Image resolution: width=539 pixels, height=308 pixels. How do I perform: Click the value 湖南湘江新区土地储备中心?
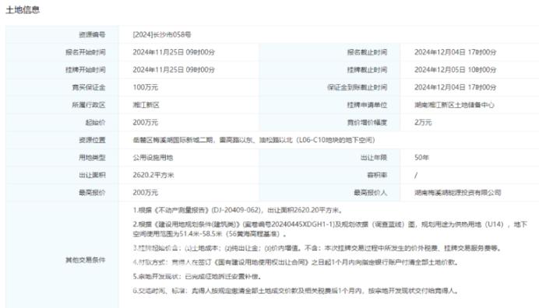pos(454,105)
